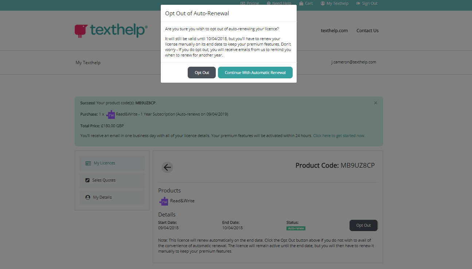Screen dimensions: 472x269
Task: Click the Cart basket icon
Action: pyautogui.click(x=301, y=3)
